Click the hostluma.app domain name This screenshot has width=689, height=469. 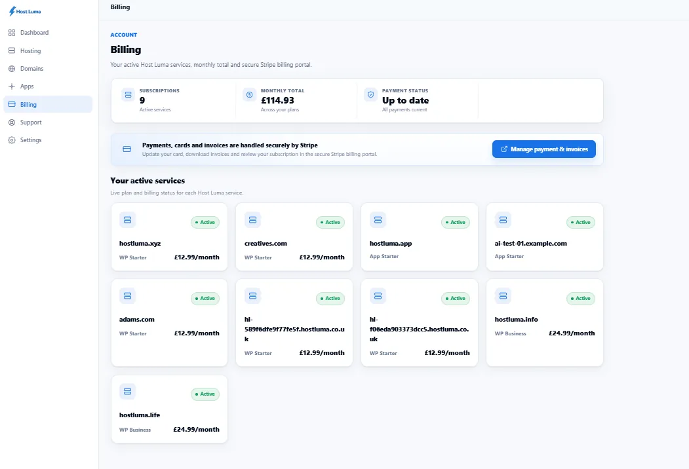tap(391, 243)
